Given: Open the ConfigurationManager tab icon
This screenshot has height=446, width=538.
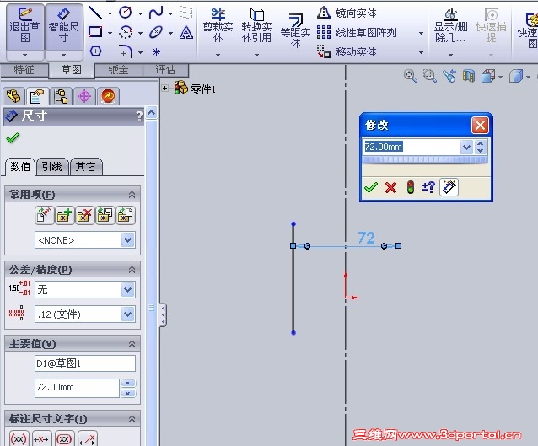Looking at the screenshot, I should coord(61,96).
